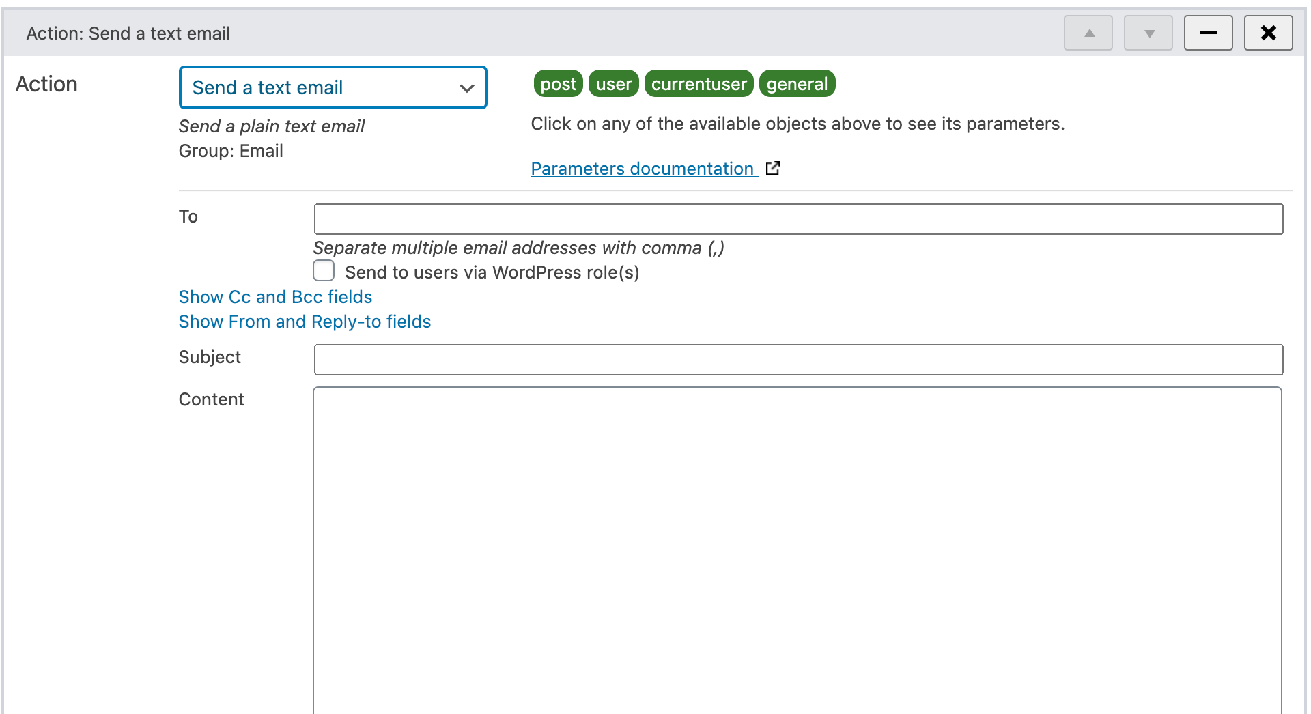Open the Parameters documentation link
Screen dimensions: 1311x714
(642, 169)
